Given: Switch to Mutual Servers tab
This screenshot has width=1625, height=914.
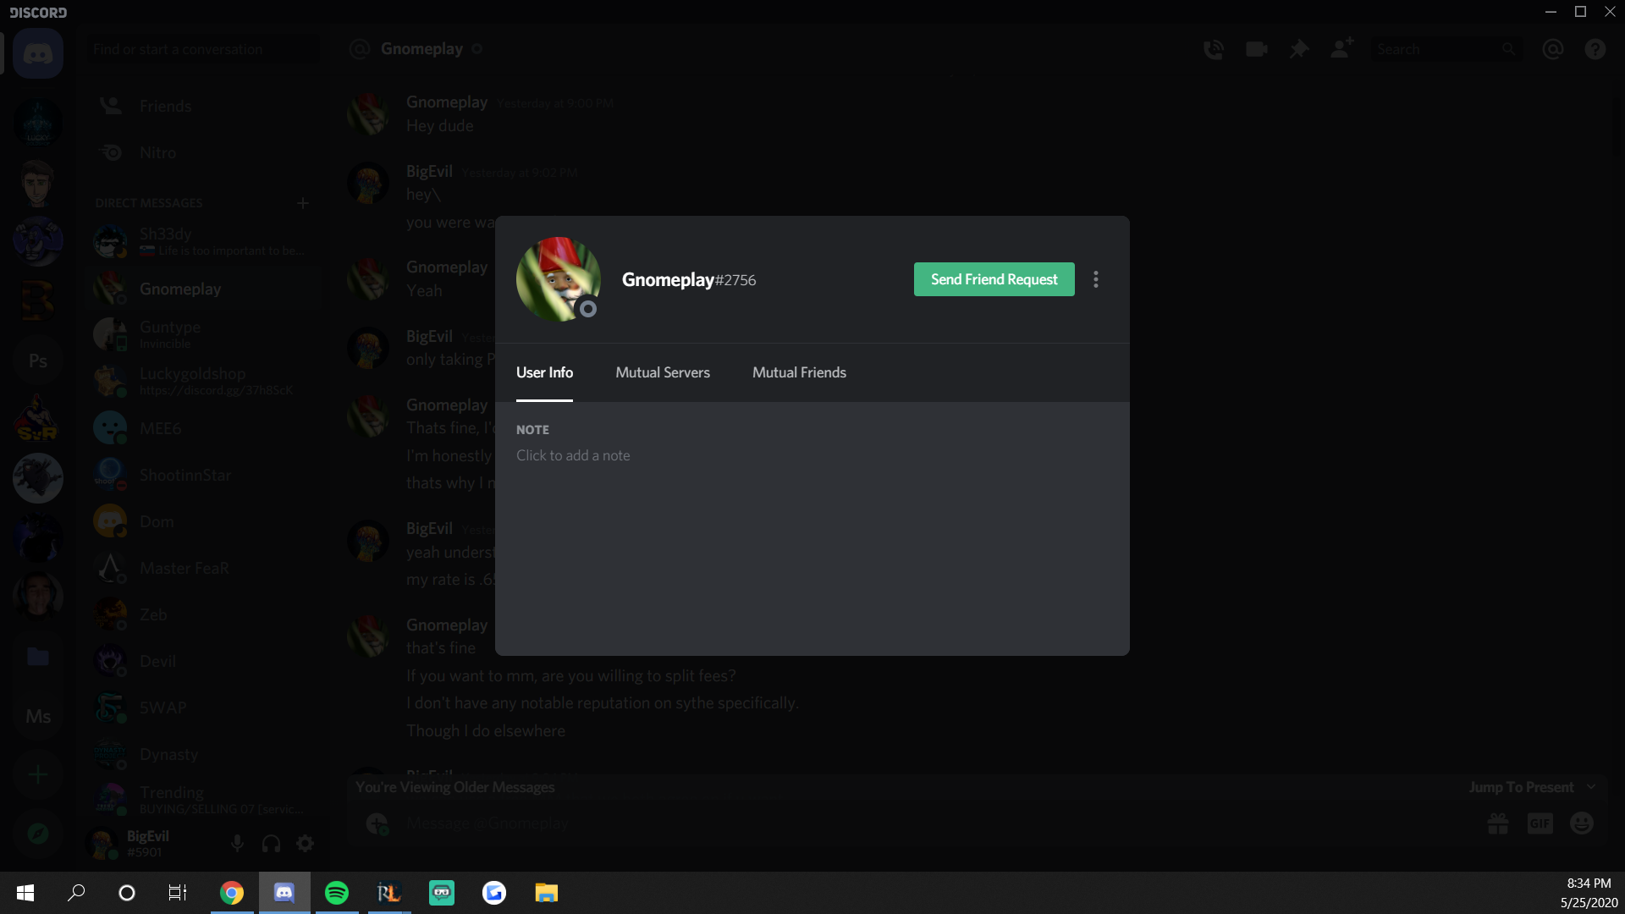Looking at the screenshot, I should (x=662, y=372).
